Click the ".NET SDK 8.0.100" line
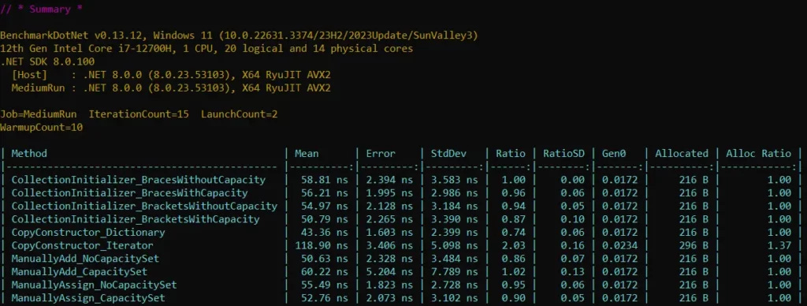This screenshot has height=306, width=807. tap(47, 62)
